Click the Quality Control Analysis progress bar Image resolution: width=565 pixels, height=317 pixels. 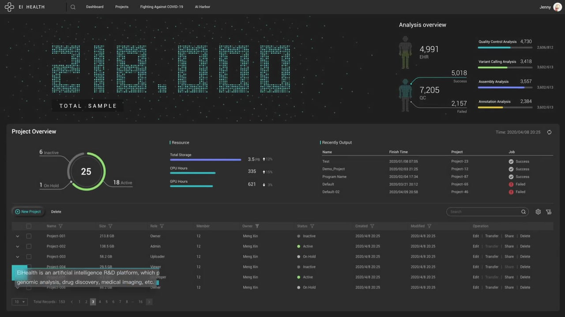pyautogui.click(x=505, y=48)
